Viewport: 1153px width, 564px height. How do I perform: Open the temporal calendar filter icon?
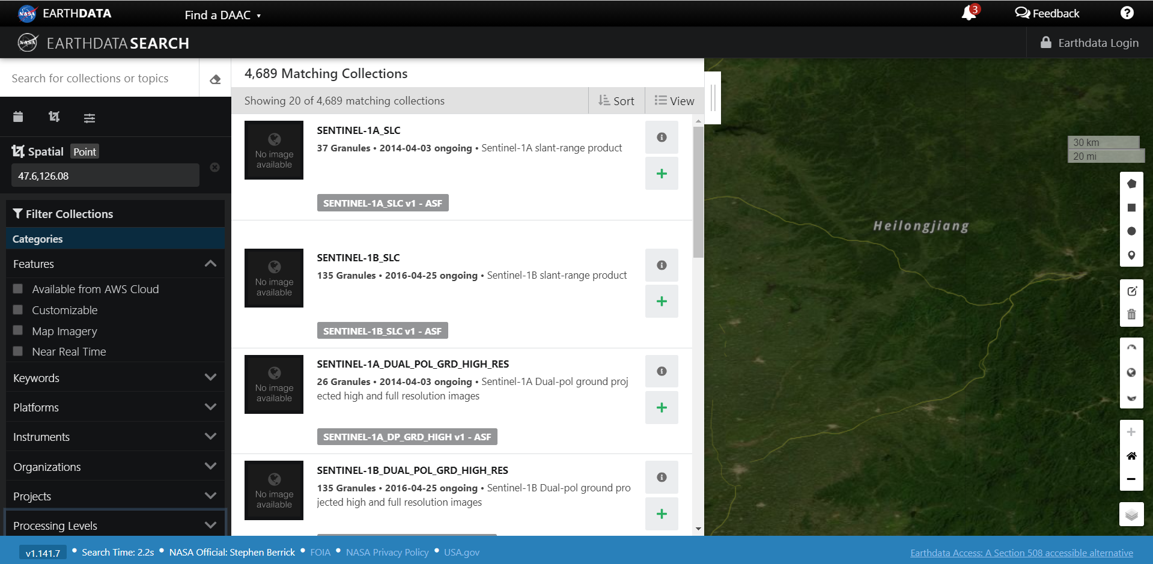coord(18,117)
